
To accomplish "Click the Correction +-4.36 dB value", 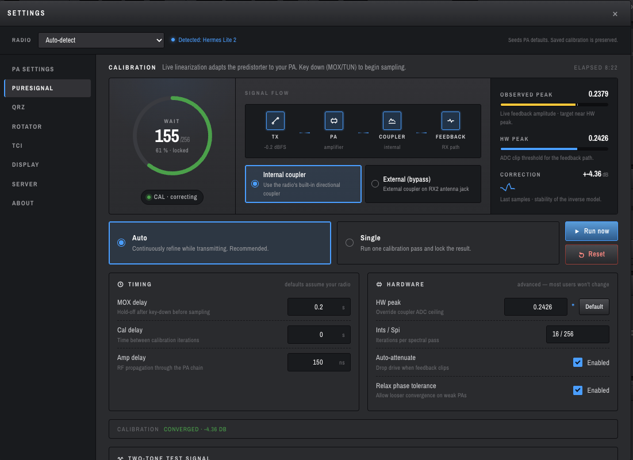I will (595, 174).
